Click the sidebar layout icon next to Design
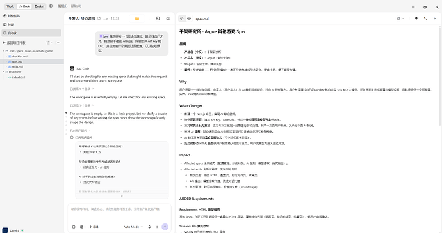The width and height of the screenshot is (442, 233). [x=51, y=6]
